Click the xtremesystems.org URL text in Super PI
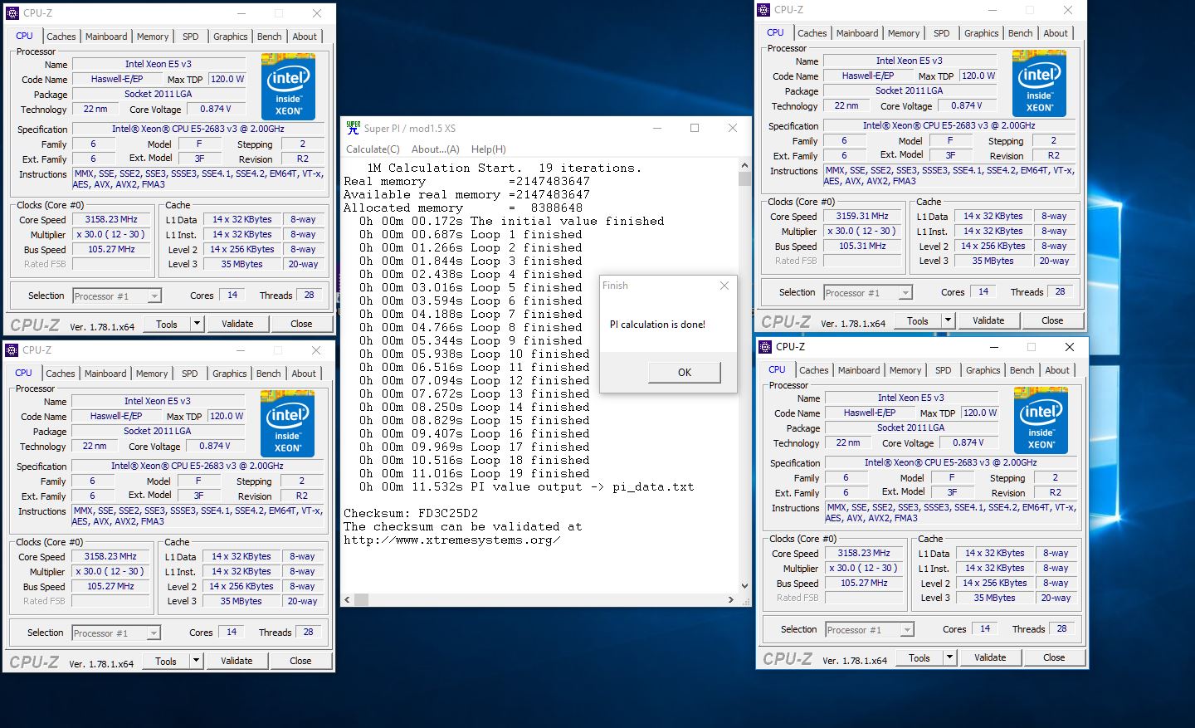This screenshot has width=1195, height=728. [x=452, y=540]
